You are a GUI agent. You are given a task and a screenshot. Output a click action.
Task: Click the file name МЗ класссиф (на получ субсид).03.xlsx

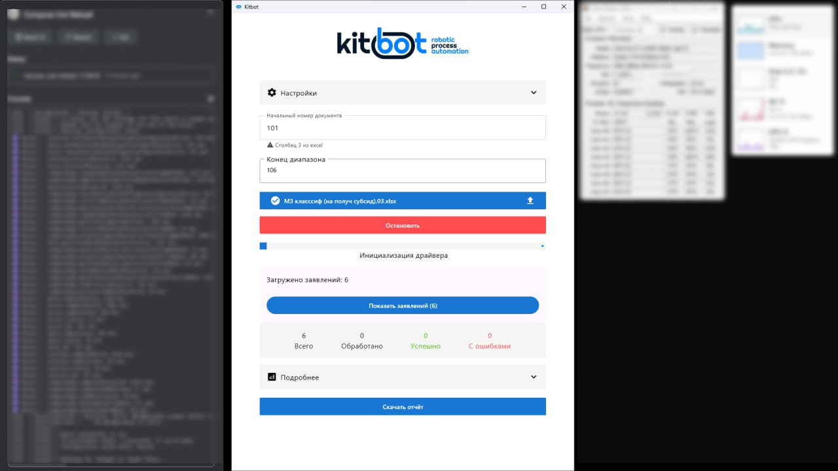pos(340,201)
